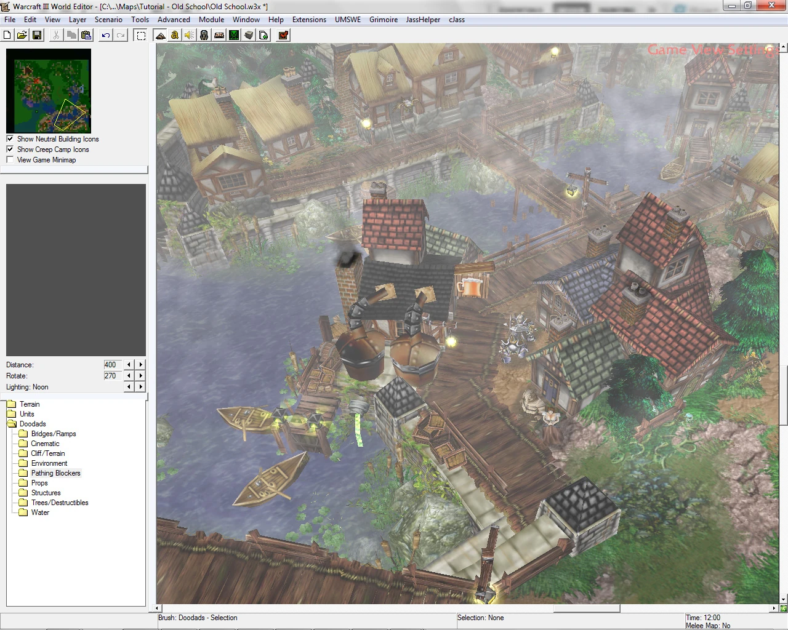
Task: Toggle Show Creep Camp Icons checkbox
Action: pos(10,150)
